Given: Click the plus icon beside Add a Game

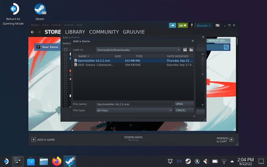Looking at the screenshot, I should [34, 139].
